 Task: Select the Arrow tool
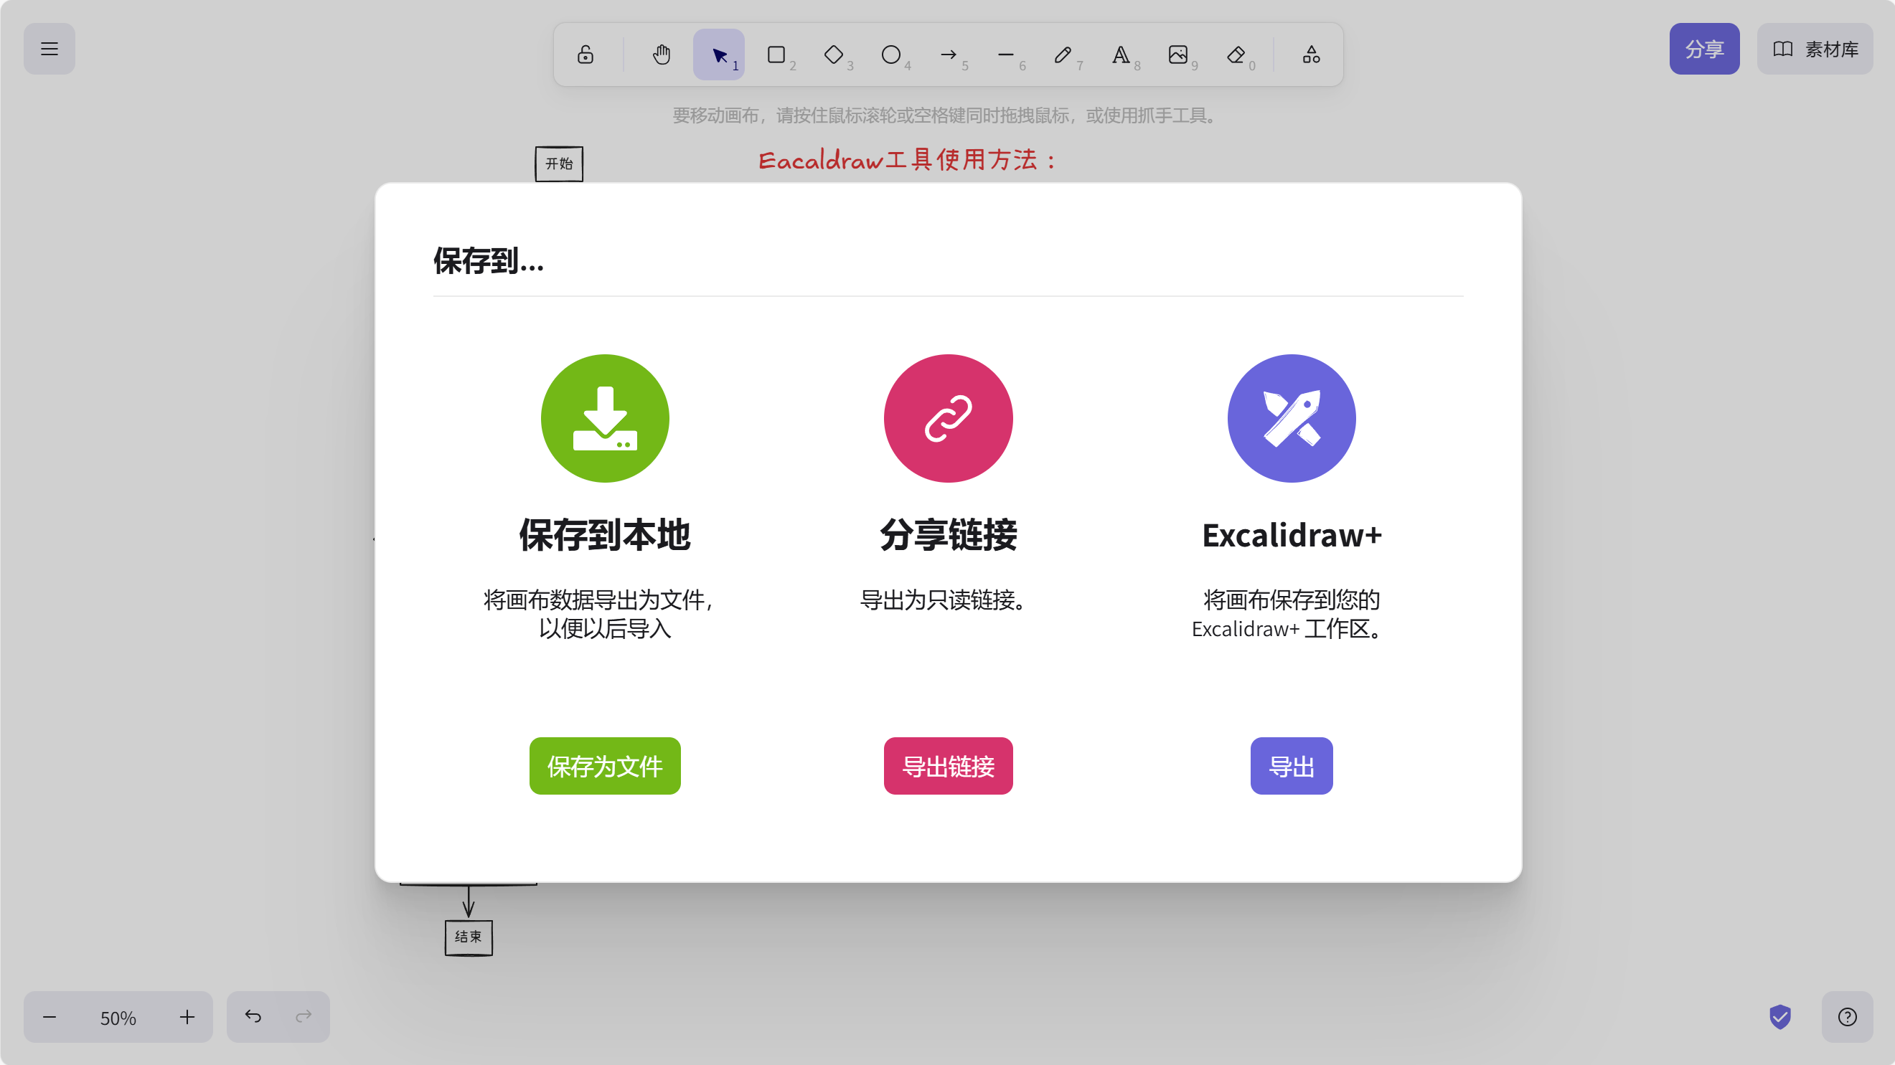click(949, 54)
